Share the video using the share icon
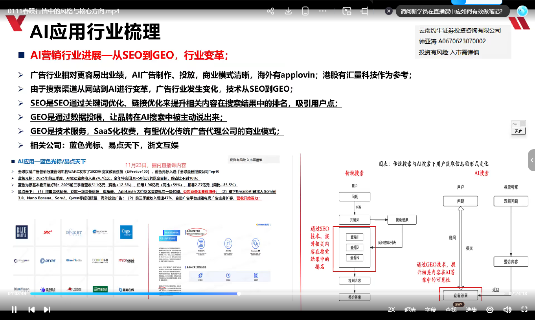 (x=270, y=11)
